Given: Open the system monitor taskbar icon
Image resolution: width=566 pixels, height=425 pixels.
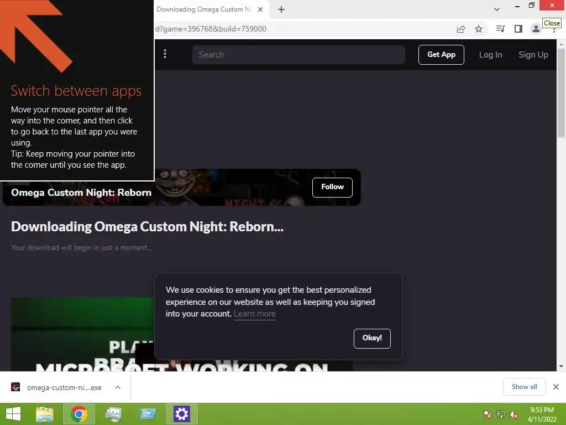Looking at the screenshot, I should pos(113,414).
